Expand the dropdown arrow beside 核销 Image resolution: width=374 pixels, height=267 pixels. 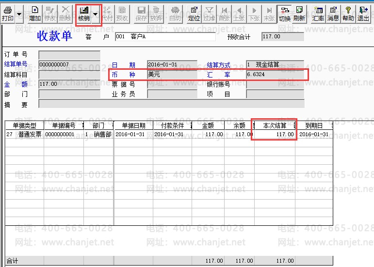click(96, 14)
